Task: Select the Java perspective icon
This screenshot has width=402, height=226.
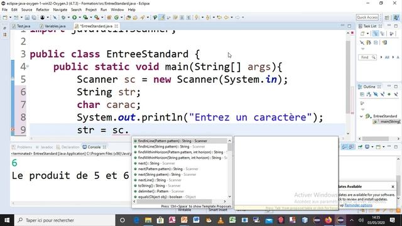Action: pos(396,18)
